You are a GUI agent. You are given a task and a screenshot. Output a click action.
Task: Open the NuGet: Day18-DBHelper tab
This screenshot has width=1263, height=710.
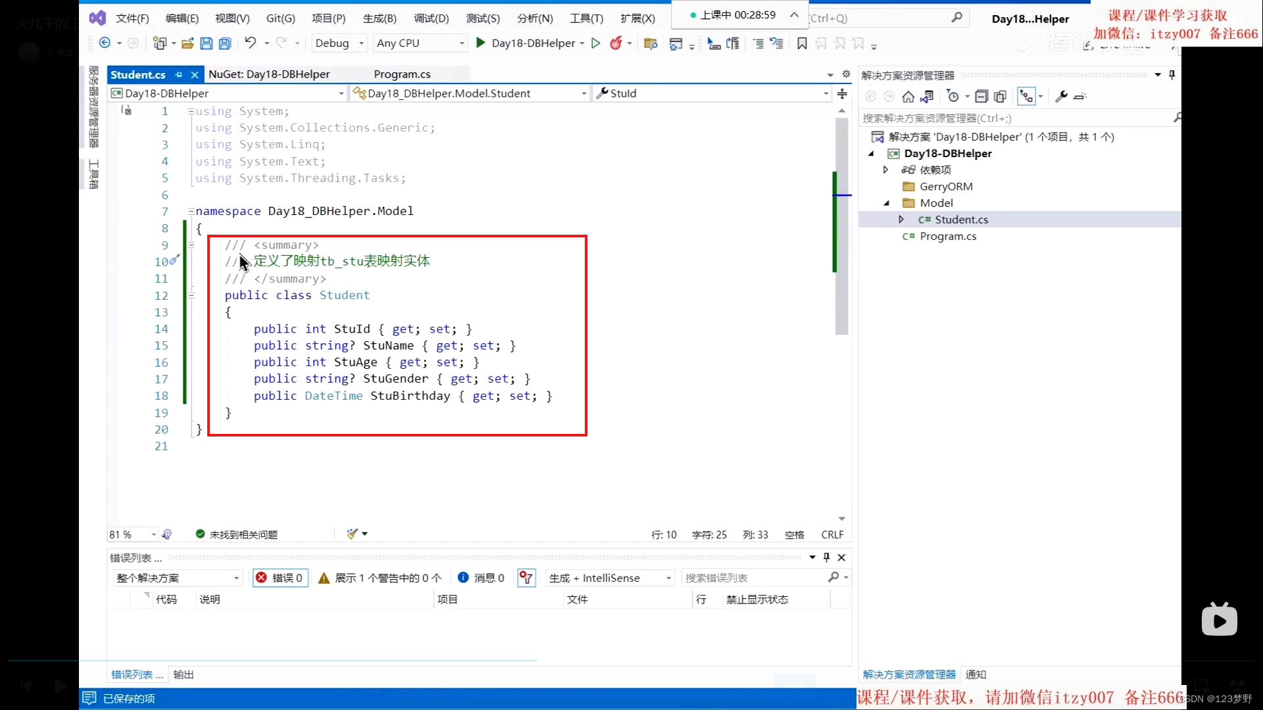[x=269, y=74]
